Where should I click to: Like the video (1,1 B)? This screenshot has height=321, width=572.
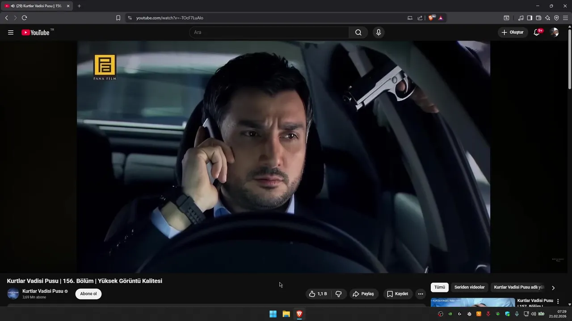[x=318, y=294]
